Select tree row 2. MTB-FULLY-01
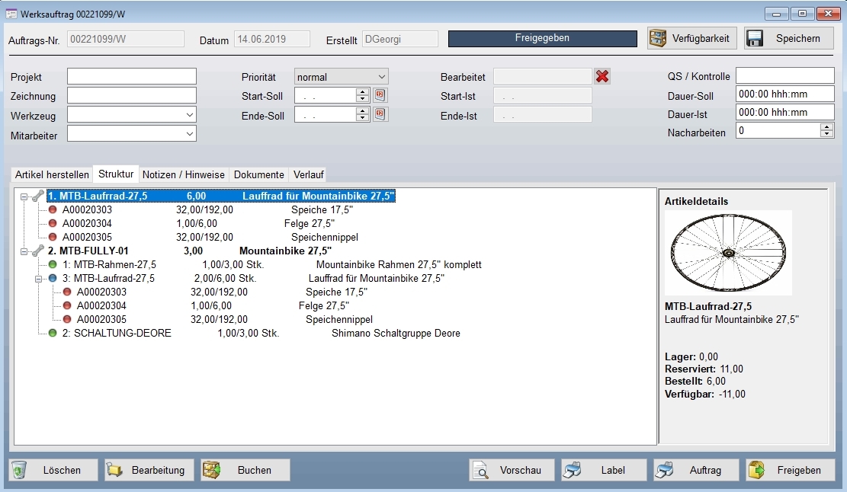The height and width of the screenshot is (492, 847). (190, 251)
